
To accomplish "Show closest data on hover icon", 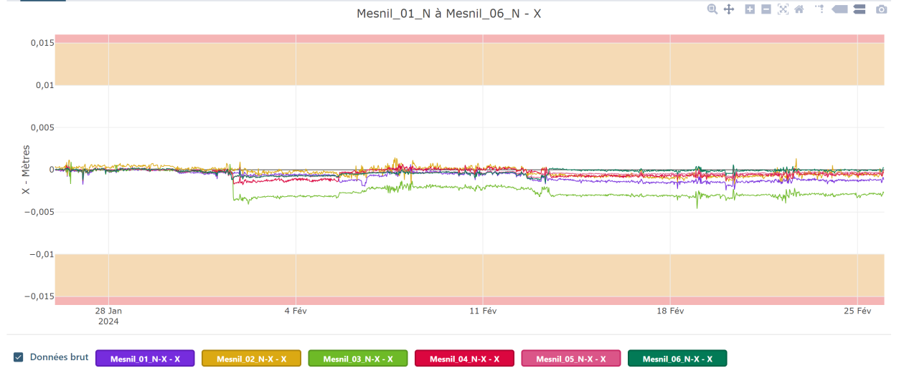I will pos(839,9).
